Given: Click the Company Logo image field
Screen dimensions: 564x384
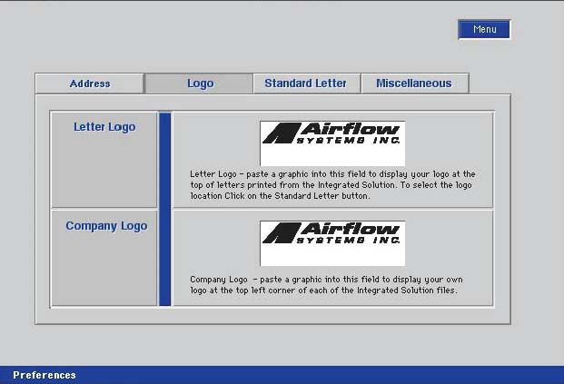Looking at the screenshot, I should pos(332,243).
